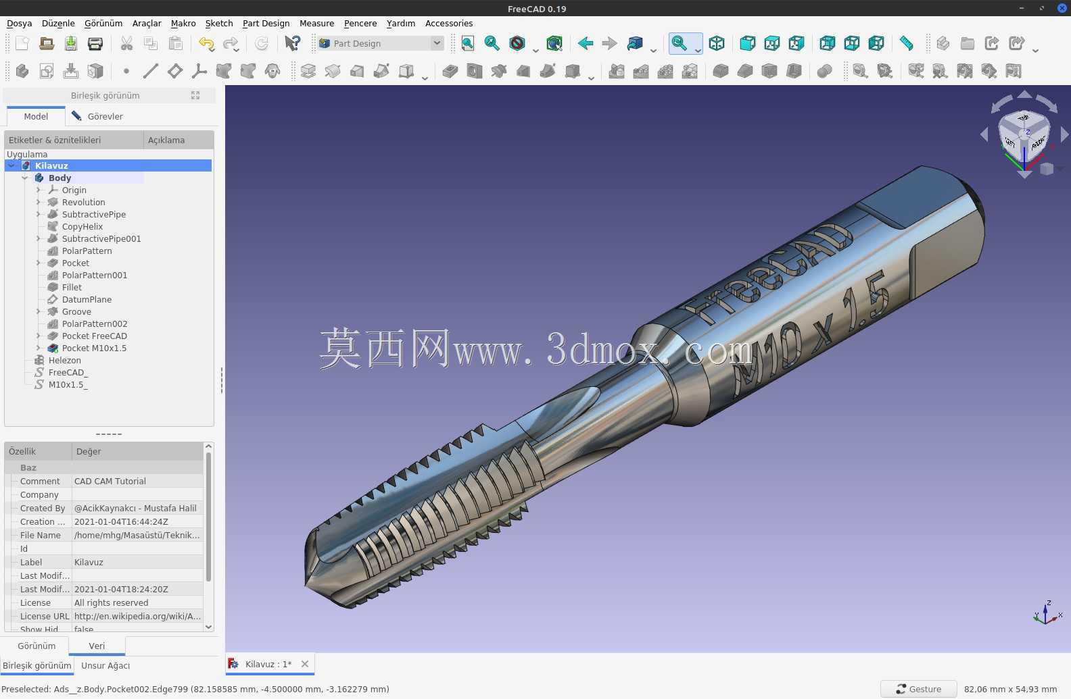Click the local coordinate system icon

click(199, 71)
